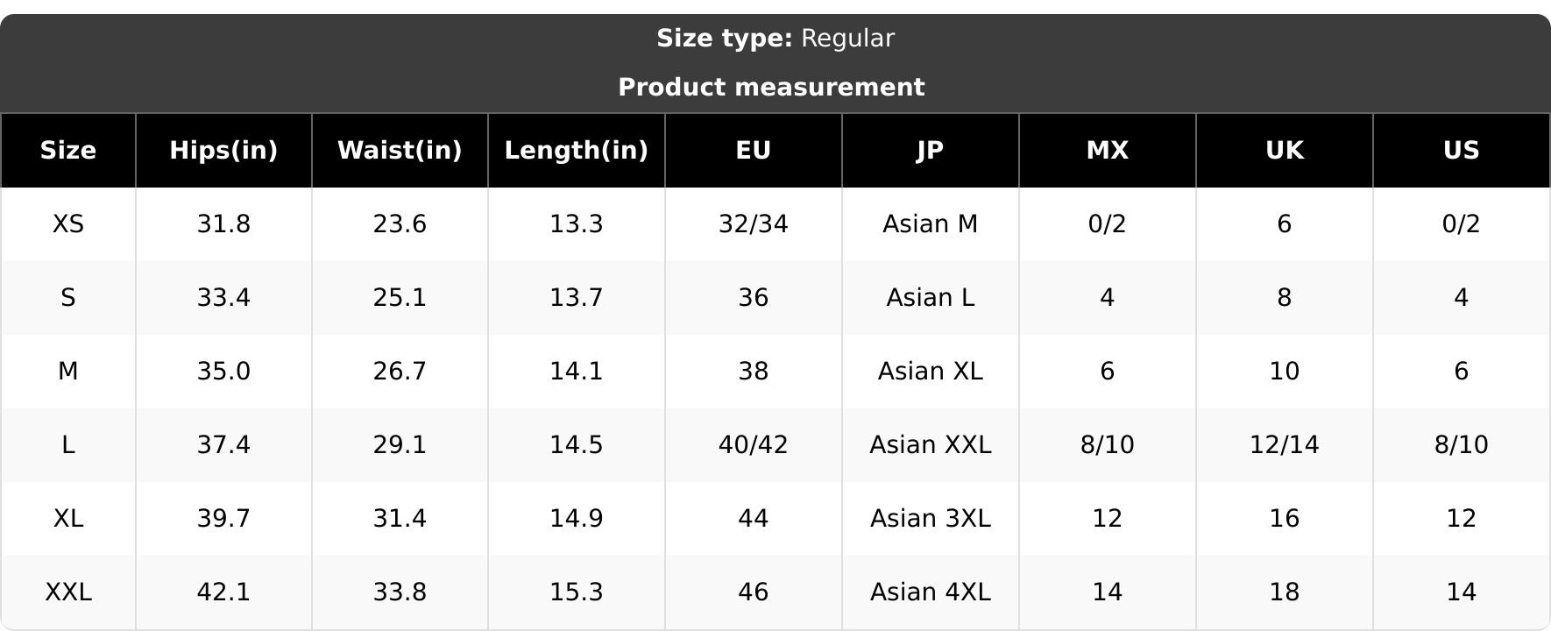The height and width of the screenshot is (631, 1551).
Task: Select the XS size row label
Action: pyautogui.click(x=68, y=224)
